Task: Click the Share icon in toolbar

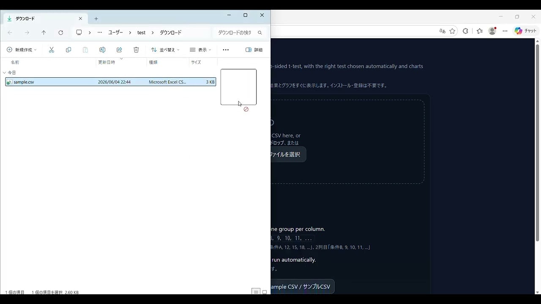Action: 119,50
